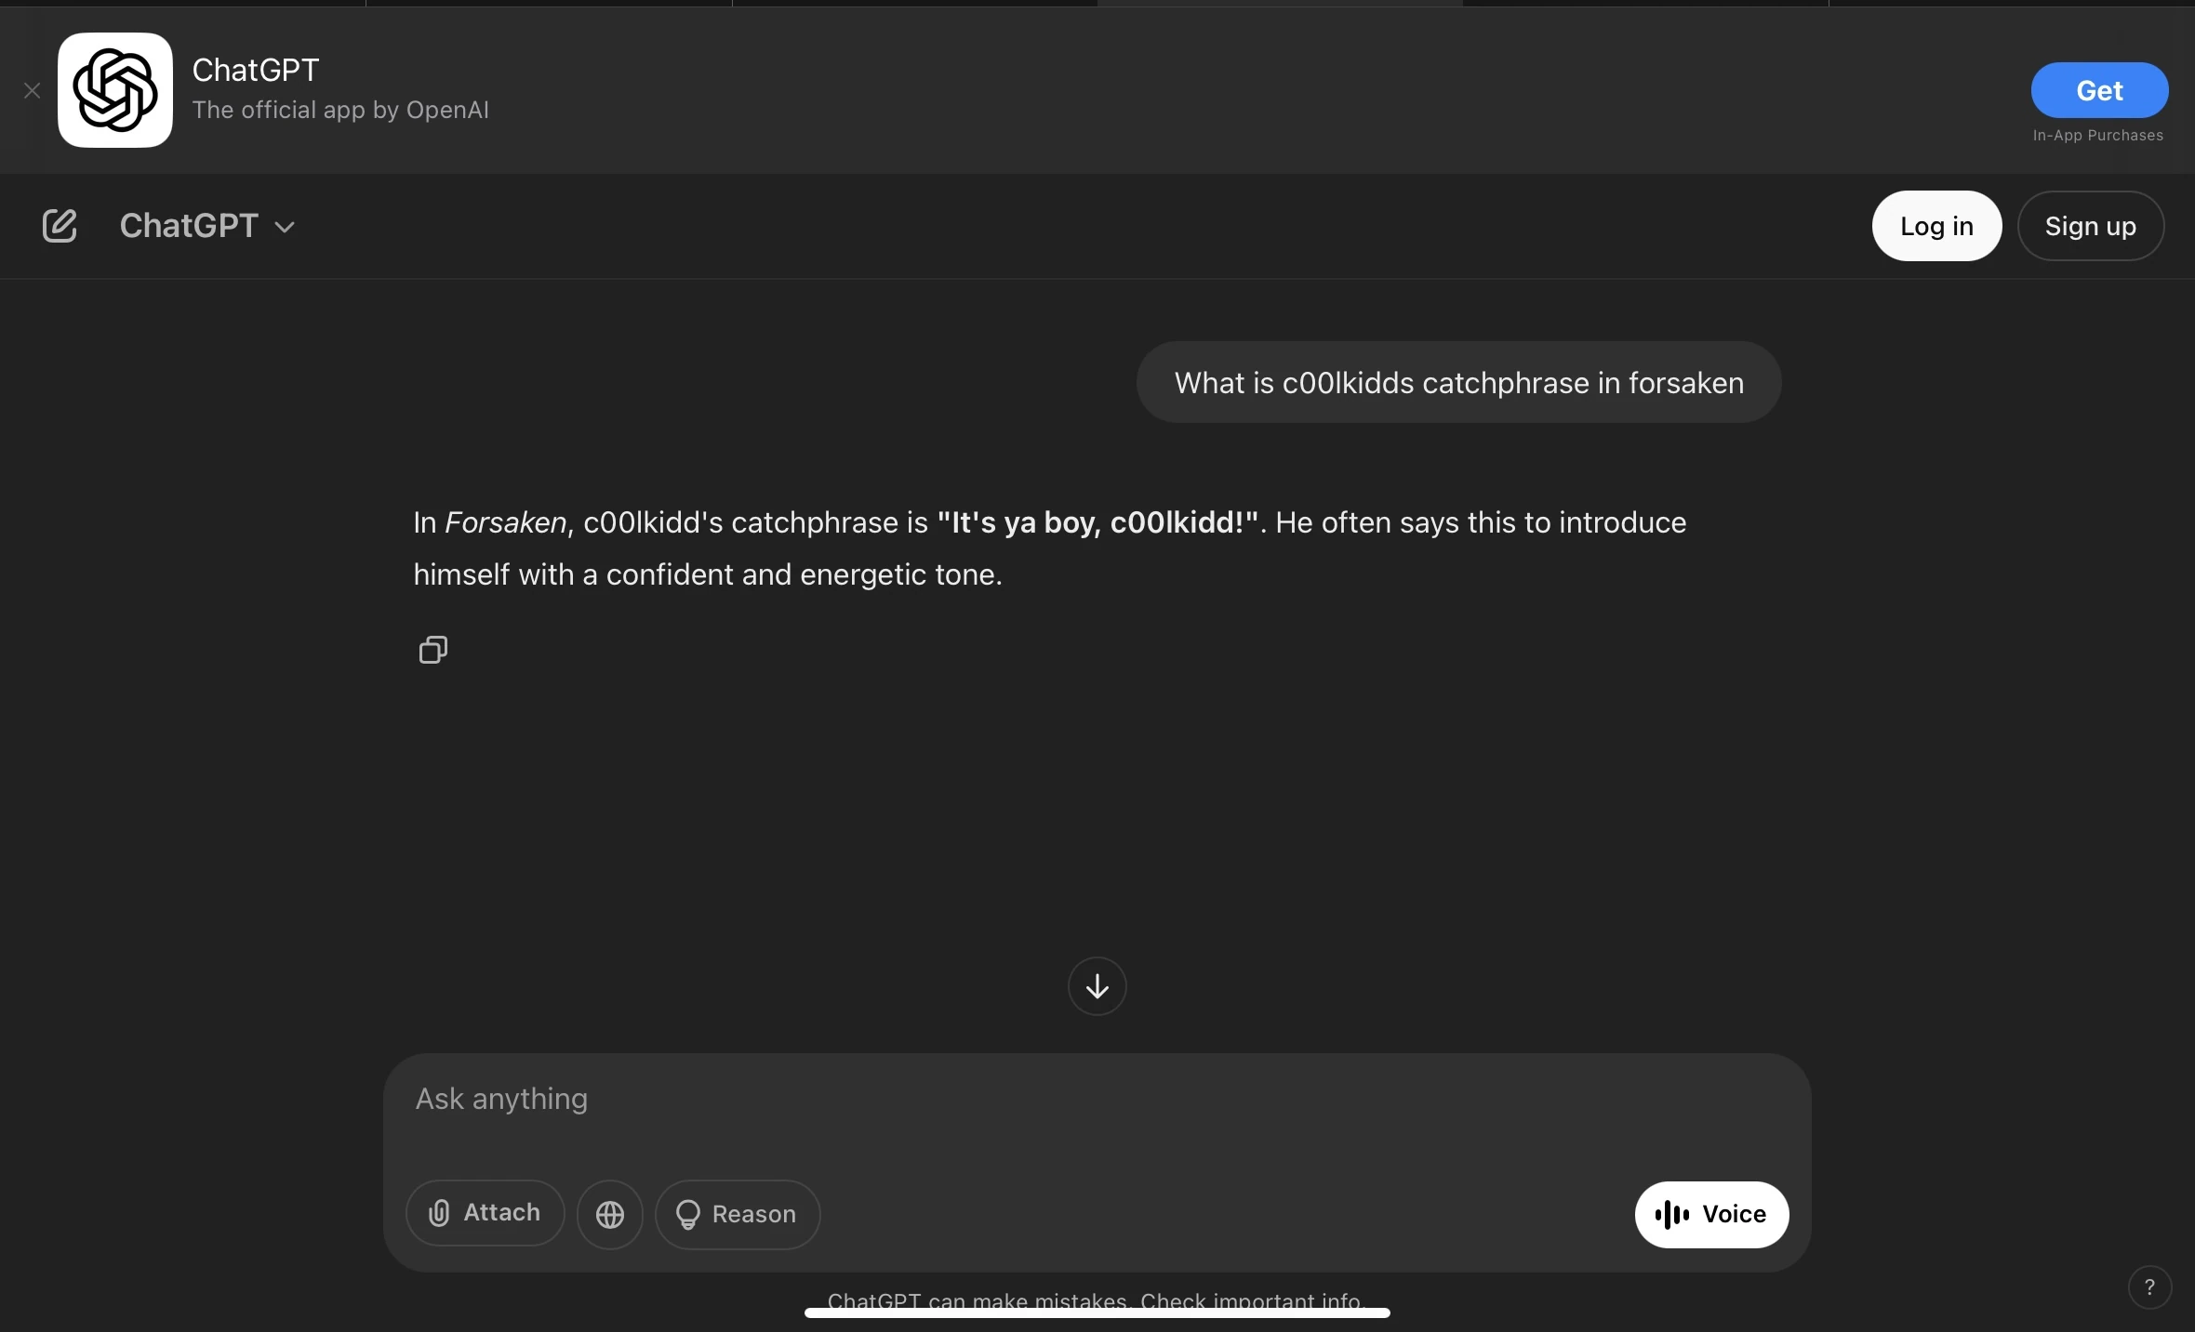The image size is (2195, 1332).
Task: Open the ChatGPT menu in the header
Action: 190,226
